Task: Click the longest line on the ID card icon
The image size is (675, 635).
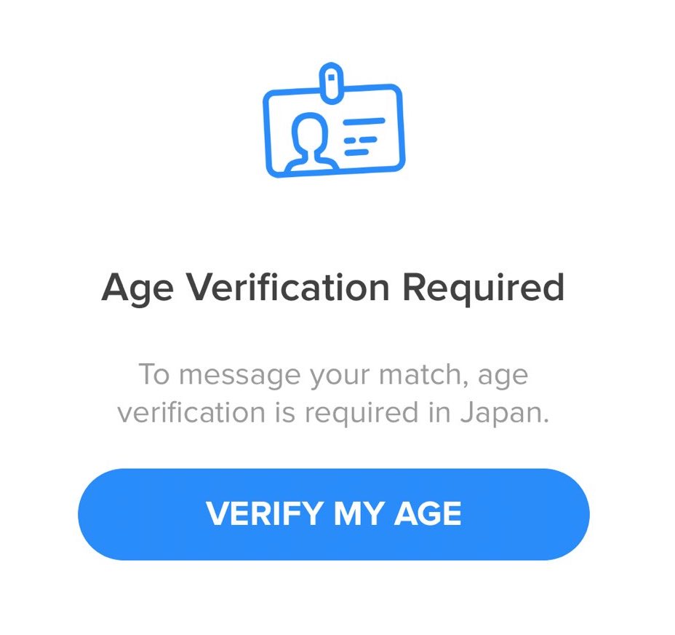Action: [x=364, y=122]
